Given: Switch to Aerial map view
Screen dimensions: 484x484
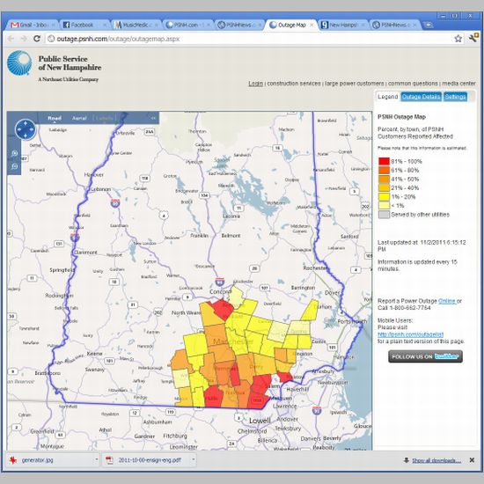Looking at the screenshot, I should pyautogui.click(x=79, y=118).
